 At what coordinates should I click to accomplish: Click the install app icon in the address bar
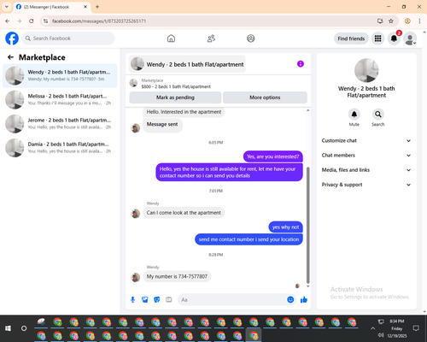380,21
